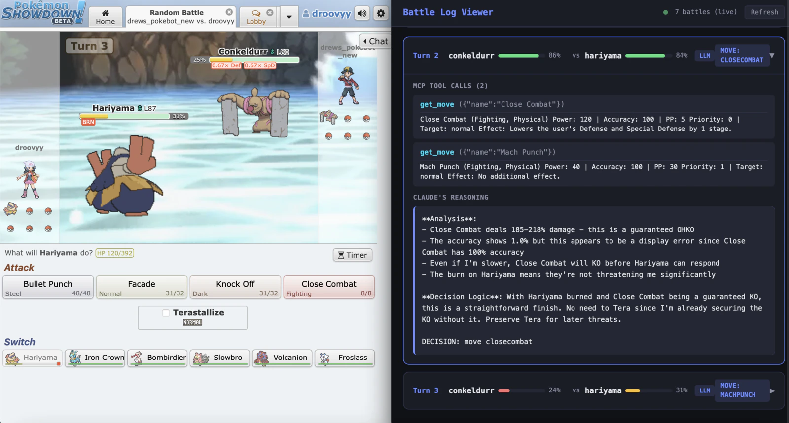The image size is (789, 423).
Task: Click the 7 battles (live) label
Action: click(x=706, y=12)
